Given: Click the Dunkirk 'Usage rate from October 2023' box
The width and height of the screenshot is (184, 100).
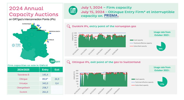Looking at the screenshot, I should tap(162, 34).
